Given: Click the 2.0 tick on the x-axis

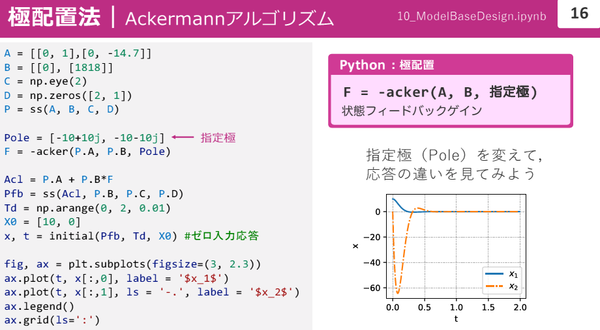Looking at the screenshot, I should (519, 307).
